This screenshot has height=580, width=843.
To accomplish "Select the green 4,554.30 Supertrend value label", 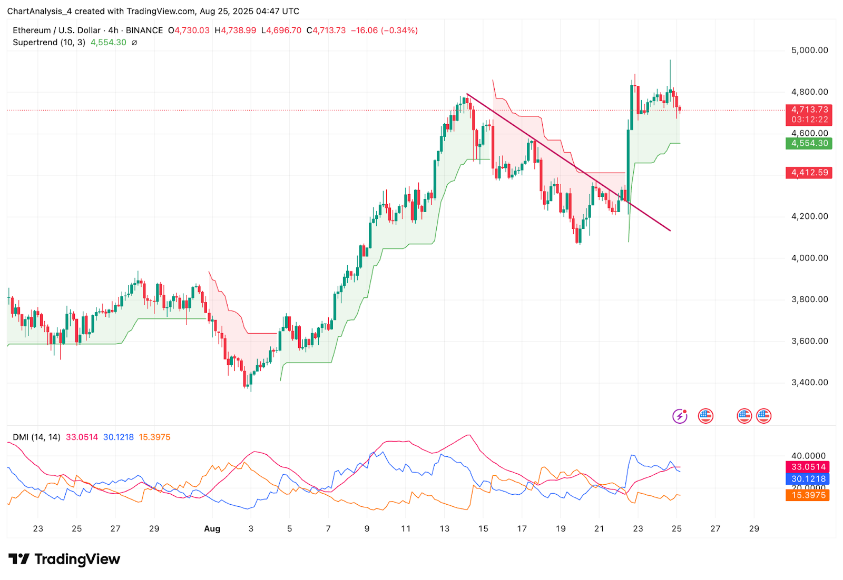I will pyautogui.click(x=809, y=143).
